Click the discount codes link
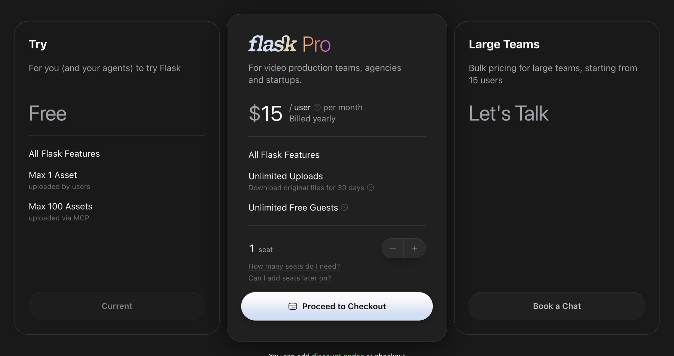 tap(338, 354)
